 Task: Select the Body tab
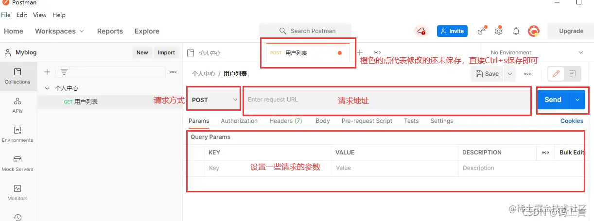323,121
